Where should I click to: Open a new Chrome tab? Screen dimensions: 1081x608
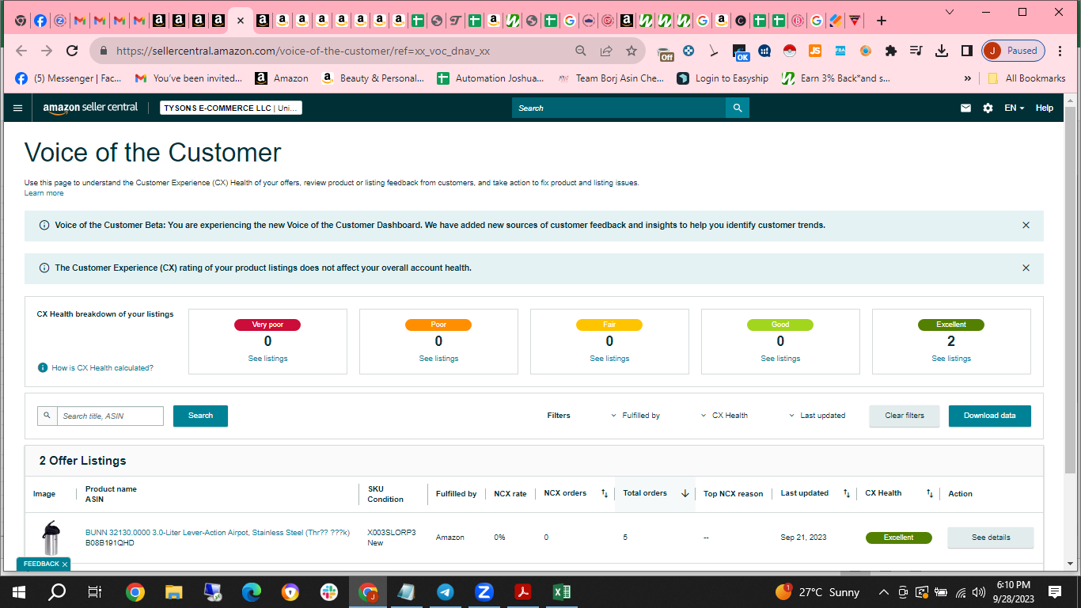[882, 21]
